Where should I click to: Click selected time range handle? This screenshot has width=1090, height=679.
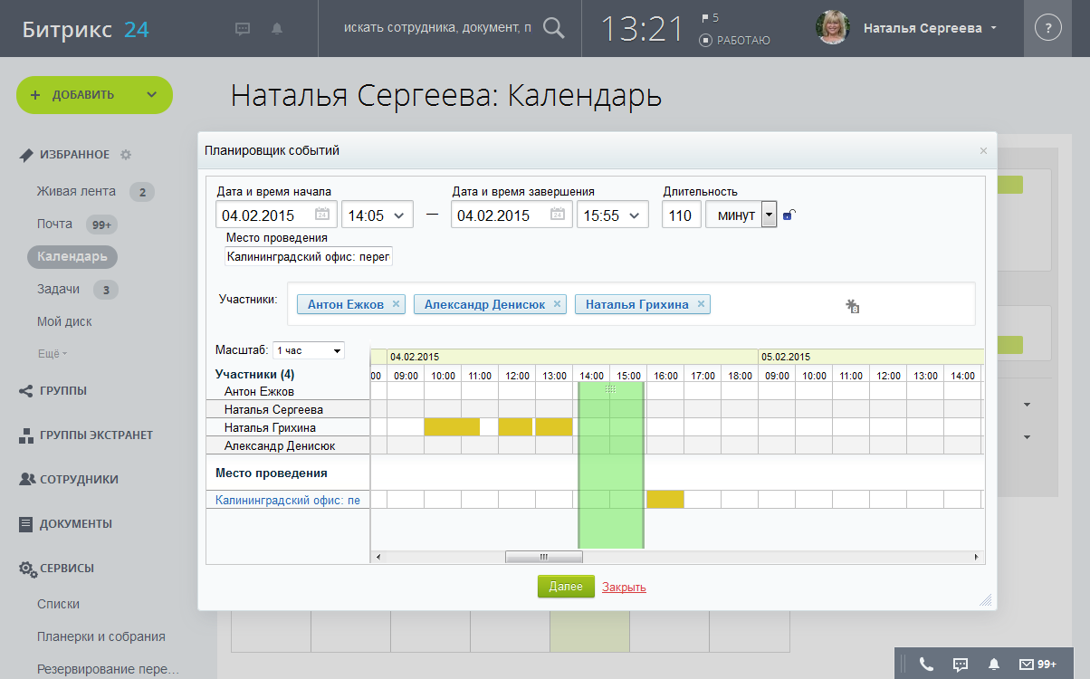610,388
